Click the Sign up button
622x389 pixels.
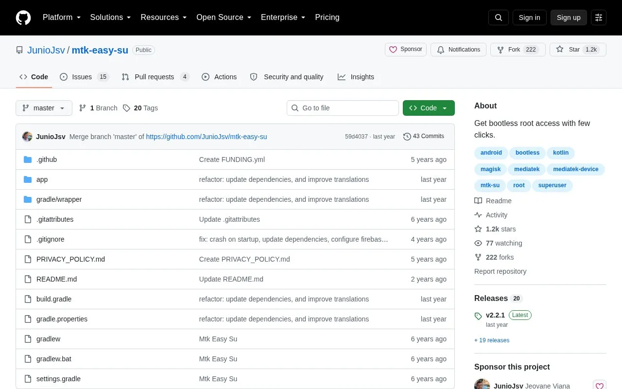click(x=569, y=18)
